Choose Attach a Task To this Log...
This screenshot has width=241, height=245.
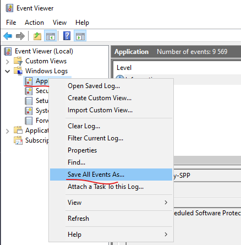(111, 187)
